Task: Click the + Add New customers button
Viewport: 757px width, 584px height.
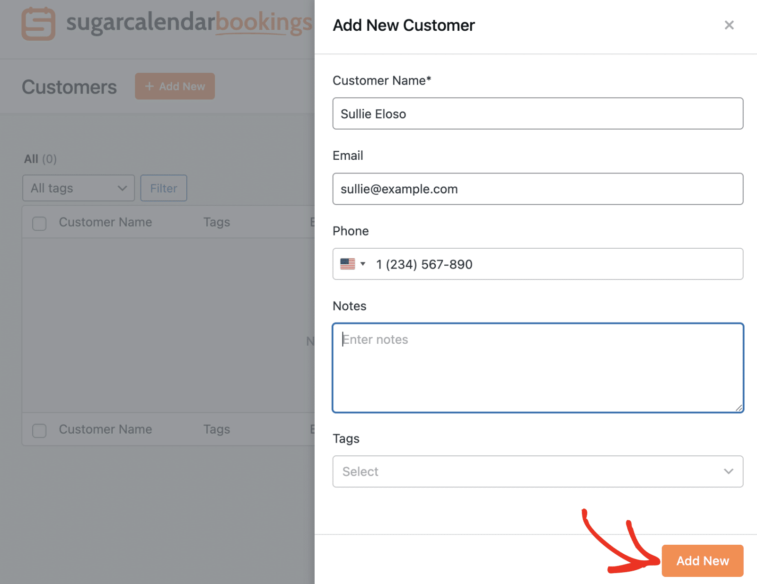Action: [x=175, y=86]
